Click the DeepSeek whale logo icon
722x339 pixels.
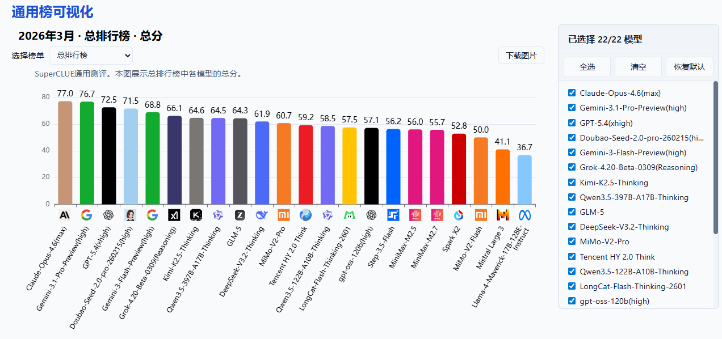262,215
